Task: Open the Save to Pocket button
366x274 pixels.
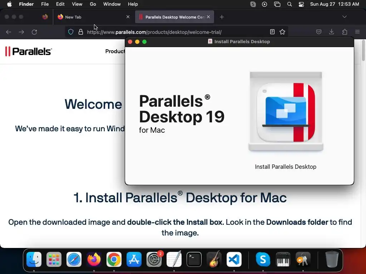Action: click(x=319, y=32)
